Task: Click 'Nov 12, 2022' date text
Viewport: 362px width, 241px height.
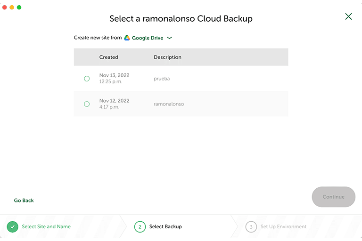Action: (114, 101)
